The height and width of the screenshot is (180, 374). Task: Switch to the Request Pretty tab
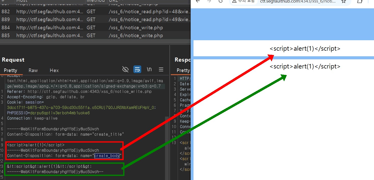[x=10, y=71]
